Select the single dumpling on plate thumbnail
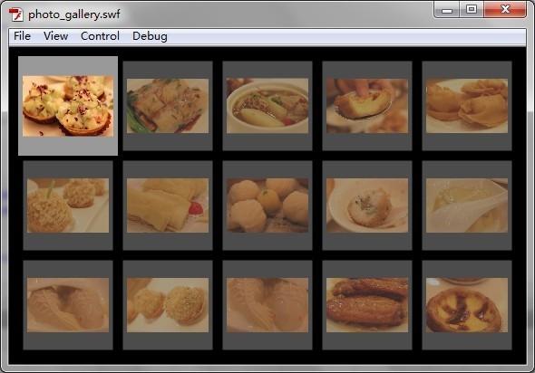The width and height of the screenshot is (535, 373). pyautogui.click(x=367, y=206)
